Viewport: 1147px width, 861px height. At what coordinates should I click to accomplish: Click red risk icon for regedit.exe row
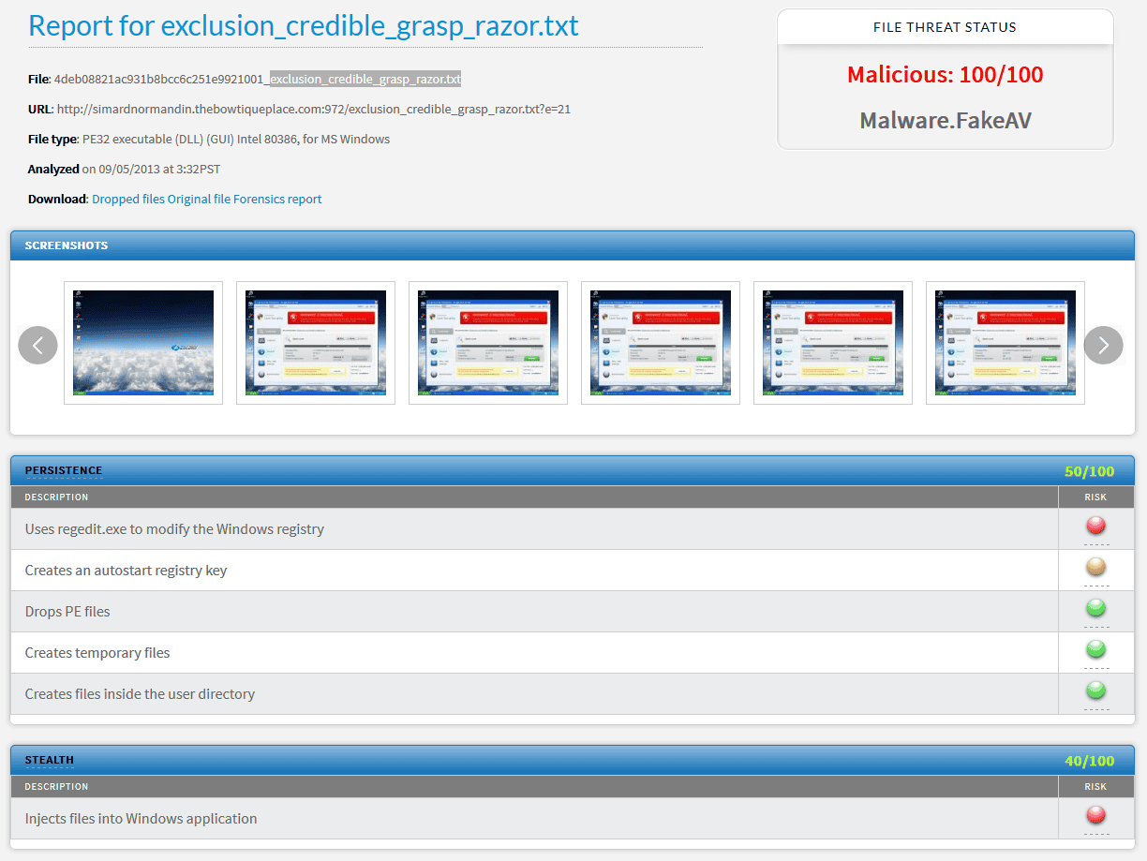click(x=1095, y=527)
